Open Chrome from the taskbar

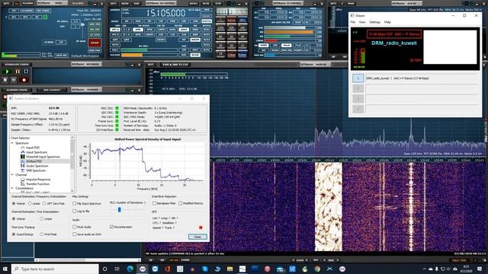pos(317,269)
